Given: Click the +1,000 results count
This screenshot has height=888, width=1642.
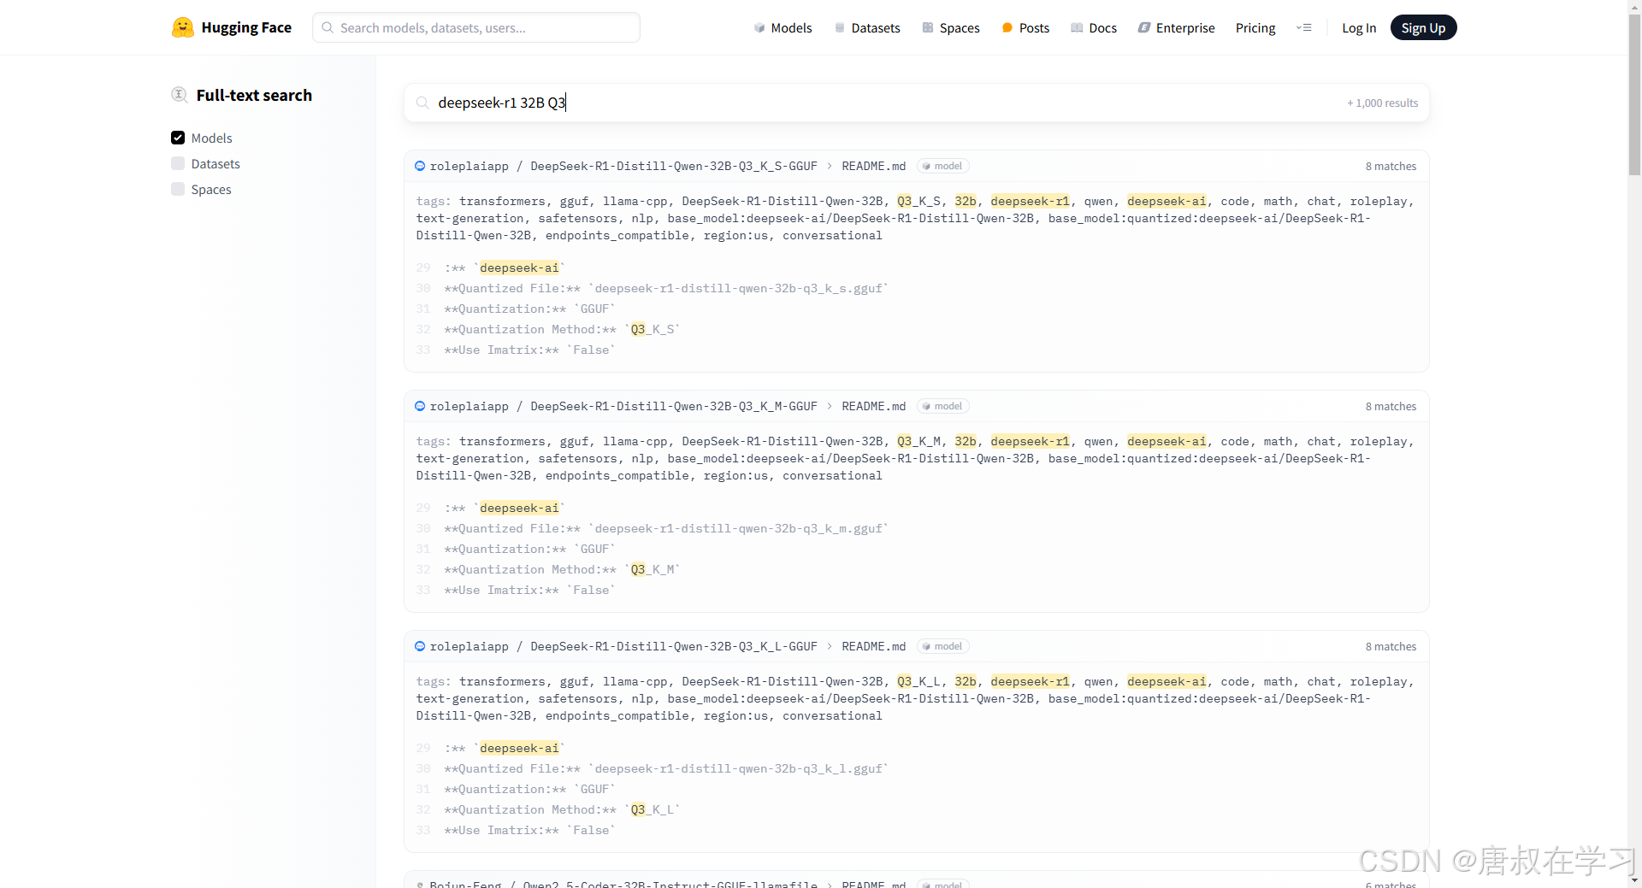Looking at the screenshot, I should pos(1383,103).
